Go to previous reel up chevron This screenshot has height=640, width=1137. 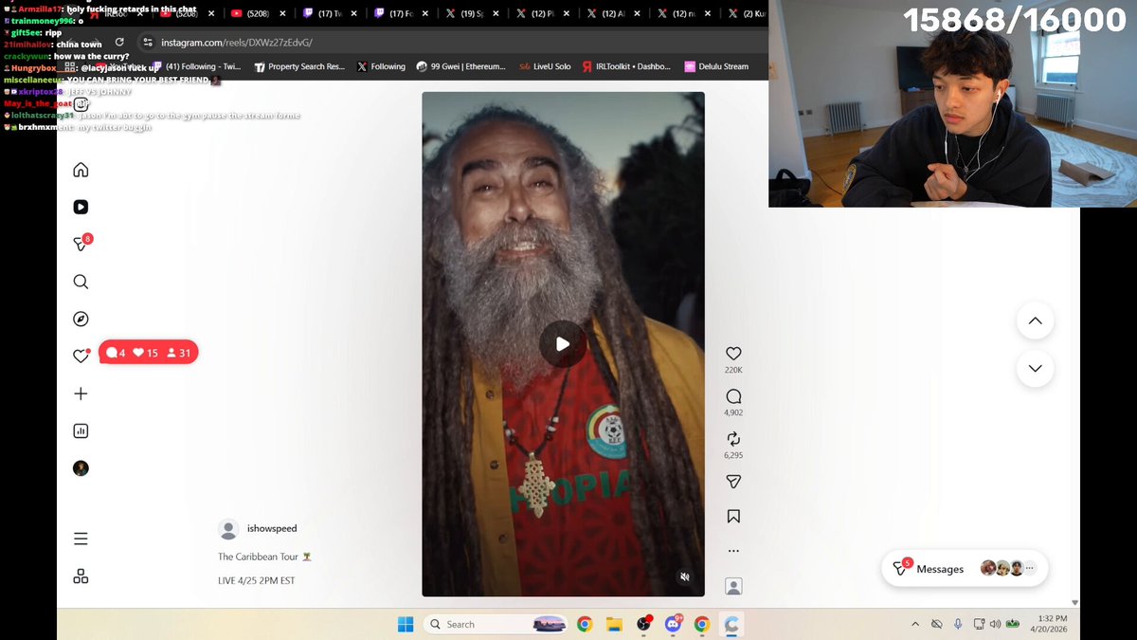(x=1035, y=320)
